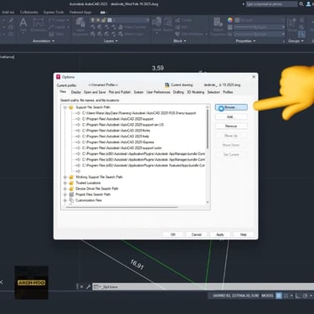Expand Device Driver File Search Path

click(x=65, y=188)
